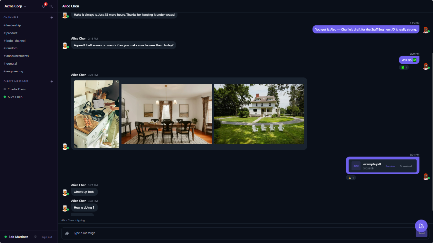
Task: Collapse the DIRECT MESSAGES section
Action: click(x=16, y=81)
